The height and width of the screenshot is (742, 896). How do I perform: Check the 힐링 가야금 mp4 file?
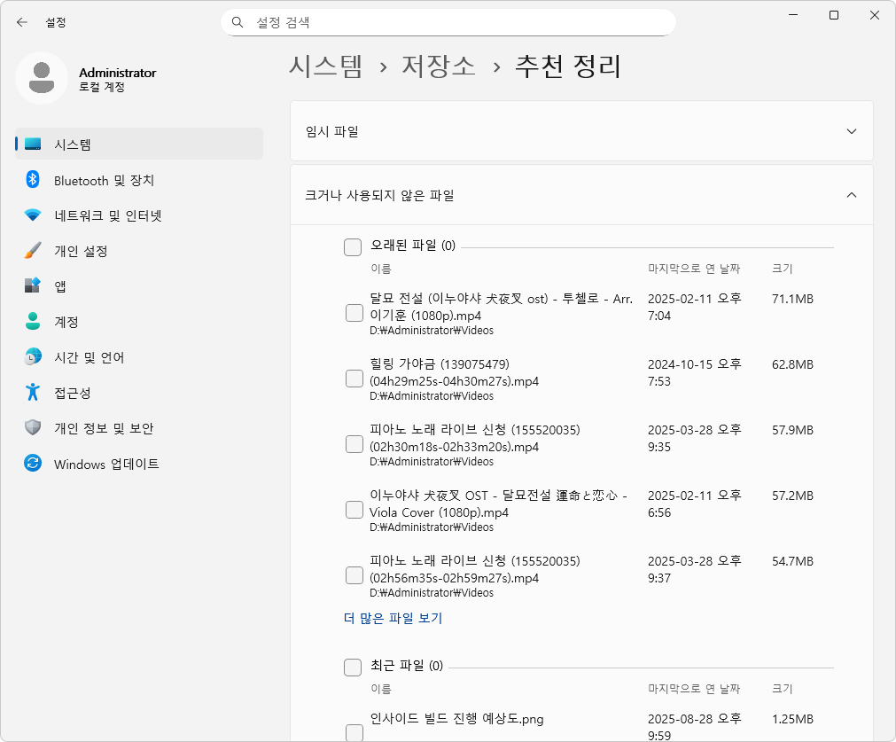pyautogui.click(x=355, y=379)
